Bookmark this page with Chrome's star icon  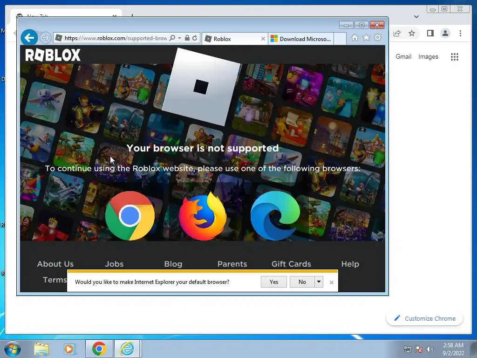(x=412, y=33)
